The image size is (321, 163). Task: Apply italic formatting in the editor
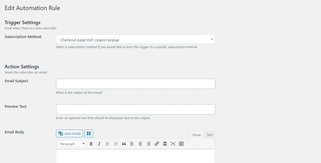coord(99,144)
